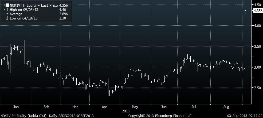Click the Feb label on the time axis
This screenshot has width=263, height=118.
pos(46,107)
